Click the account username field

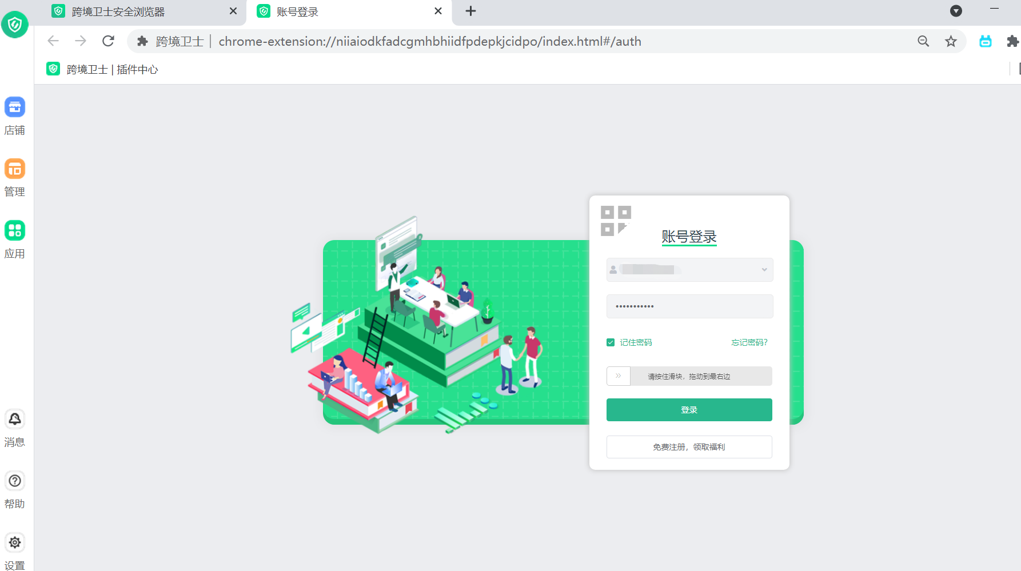[x=689, y=270]
